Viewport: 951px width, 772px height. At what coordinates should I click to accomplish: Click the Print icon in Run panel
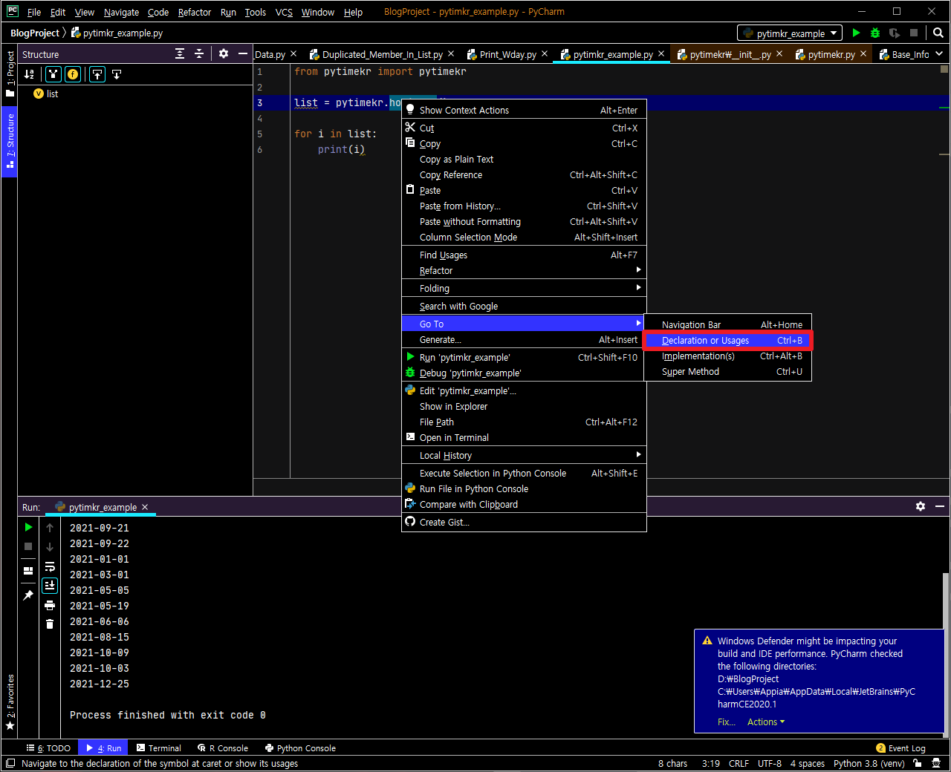50,605
